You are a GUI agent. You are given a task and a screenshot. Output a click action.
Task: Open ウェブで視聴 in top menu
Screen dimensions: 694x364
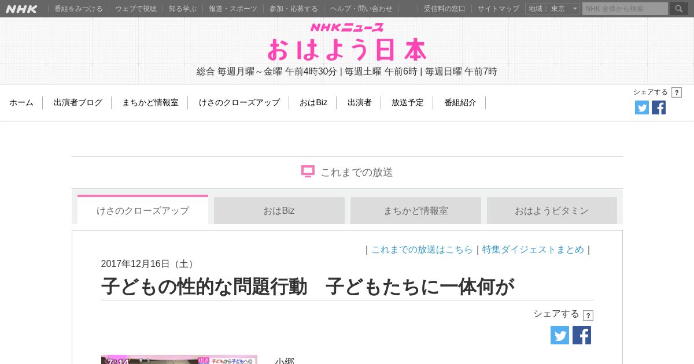click(136, 9)
